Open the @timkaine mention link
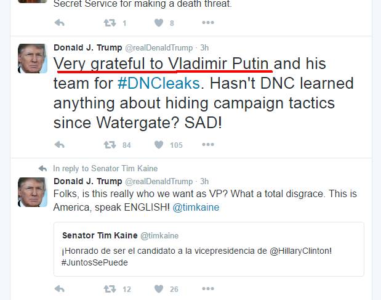This screenshot has height=300, width=381. coord(195,208)
